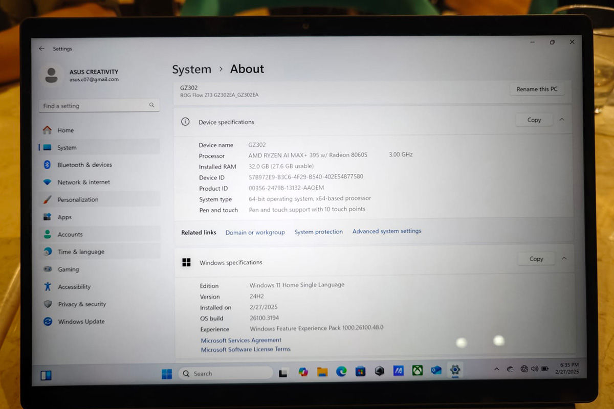The height and width of the screenshot is (409, 614).
Task: Go back using the Settings back arrow
Action: coord(41,49)
